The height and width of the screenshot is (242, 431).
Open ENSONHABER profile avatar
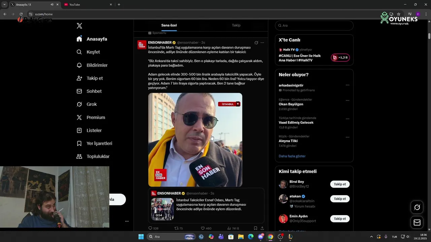[142, 45]
